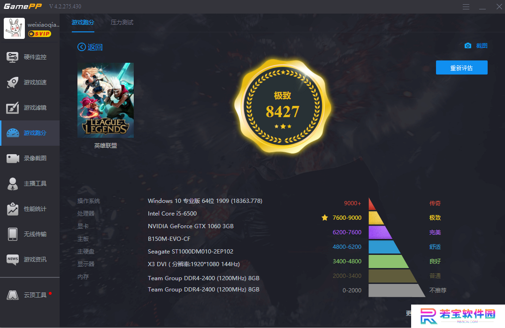Click the 9000+ score range
Screen dimensions: 505x328
click(352, 203)
